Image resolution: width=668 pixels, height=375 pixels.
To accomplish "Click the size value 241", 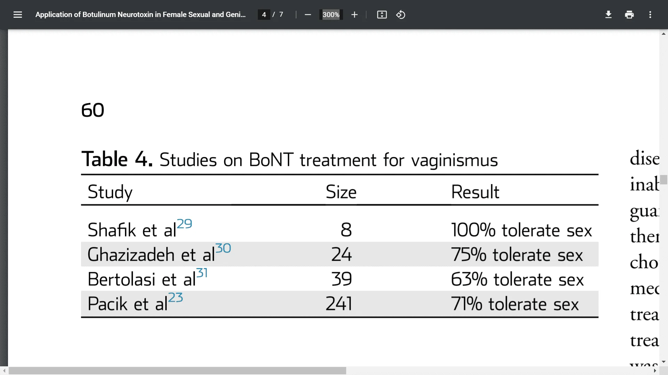I will click(339, 304).
